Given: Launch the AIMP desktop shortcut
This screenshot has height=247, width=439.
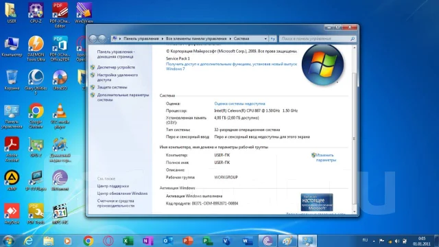Looking at the screenshot, I should click(12, 180).
